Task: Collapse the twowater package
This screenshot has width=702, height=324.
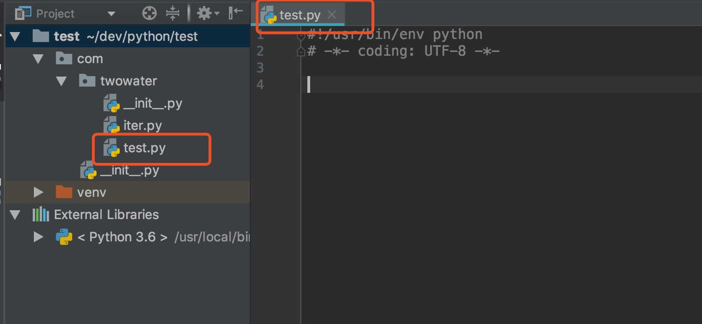Action: point(61,81)
